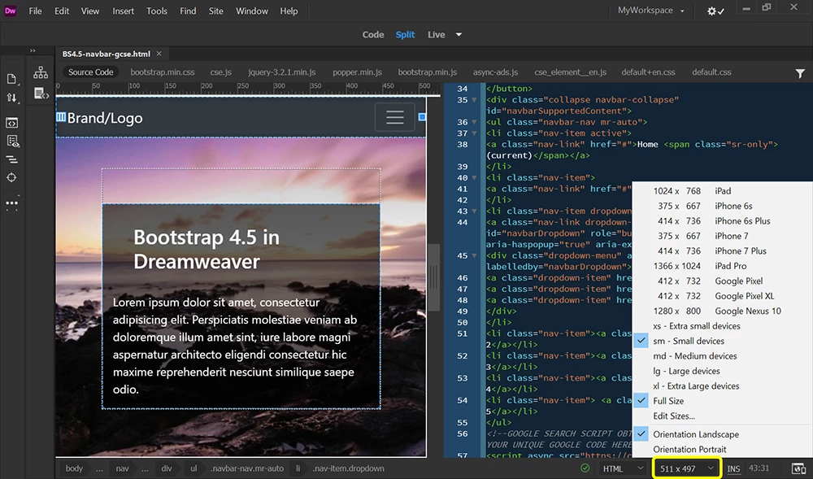Open popper.min.js related file
Screen dimensions: 813x479
[x=357, y=72]
